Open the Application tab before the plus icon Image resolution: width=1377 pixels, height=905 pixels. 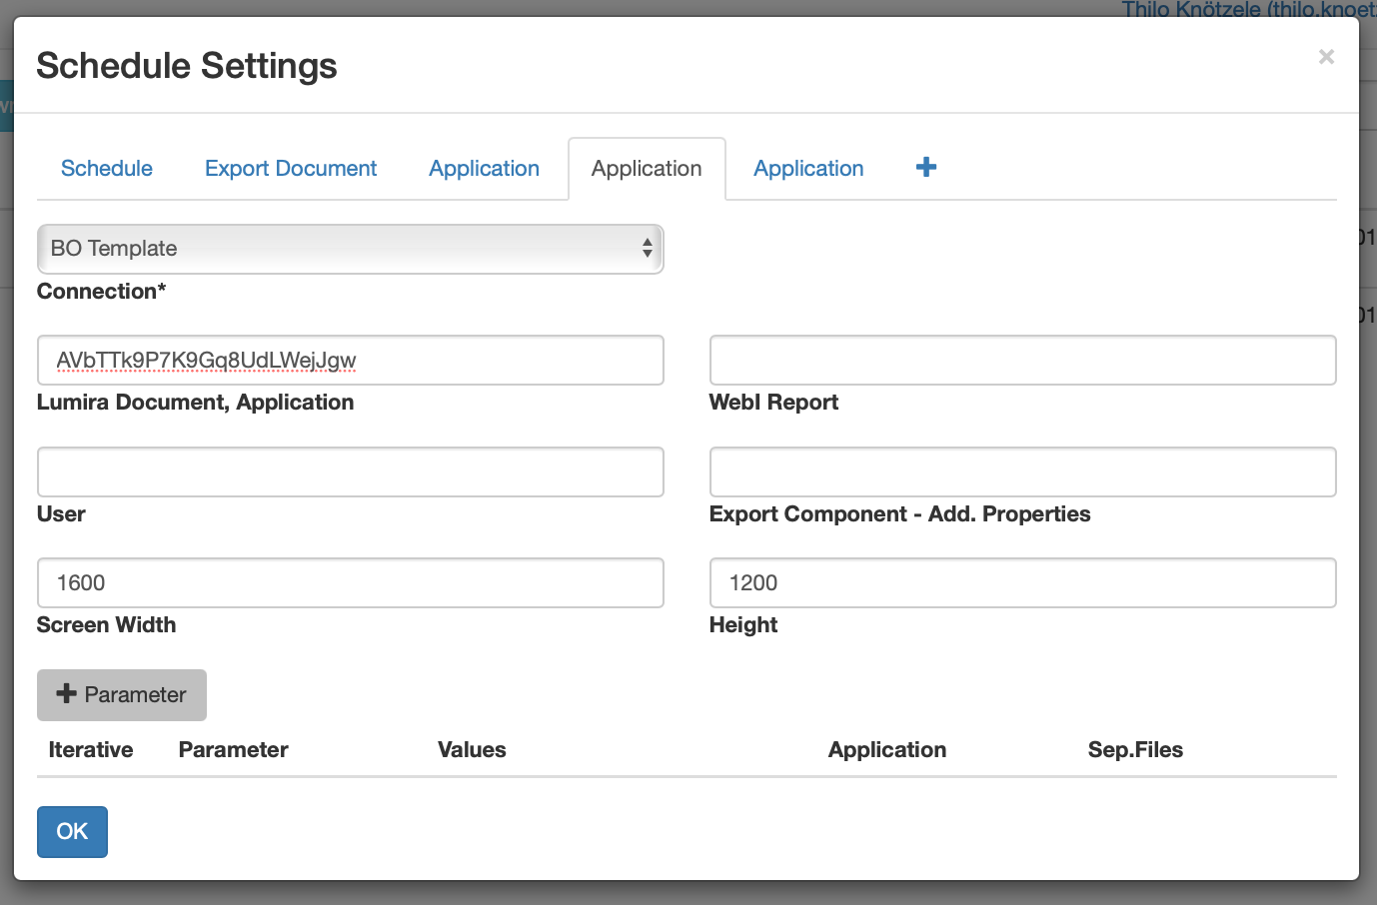(x=808, y=168)
